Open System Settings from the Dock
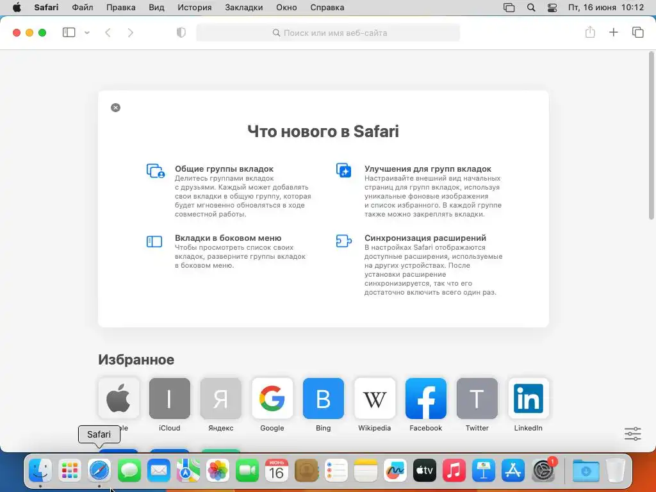 pyautogui.click(x=543, y=471)
